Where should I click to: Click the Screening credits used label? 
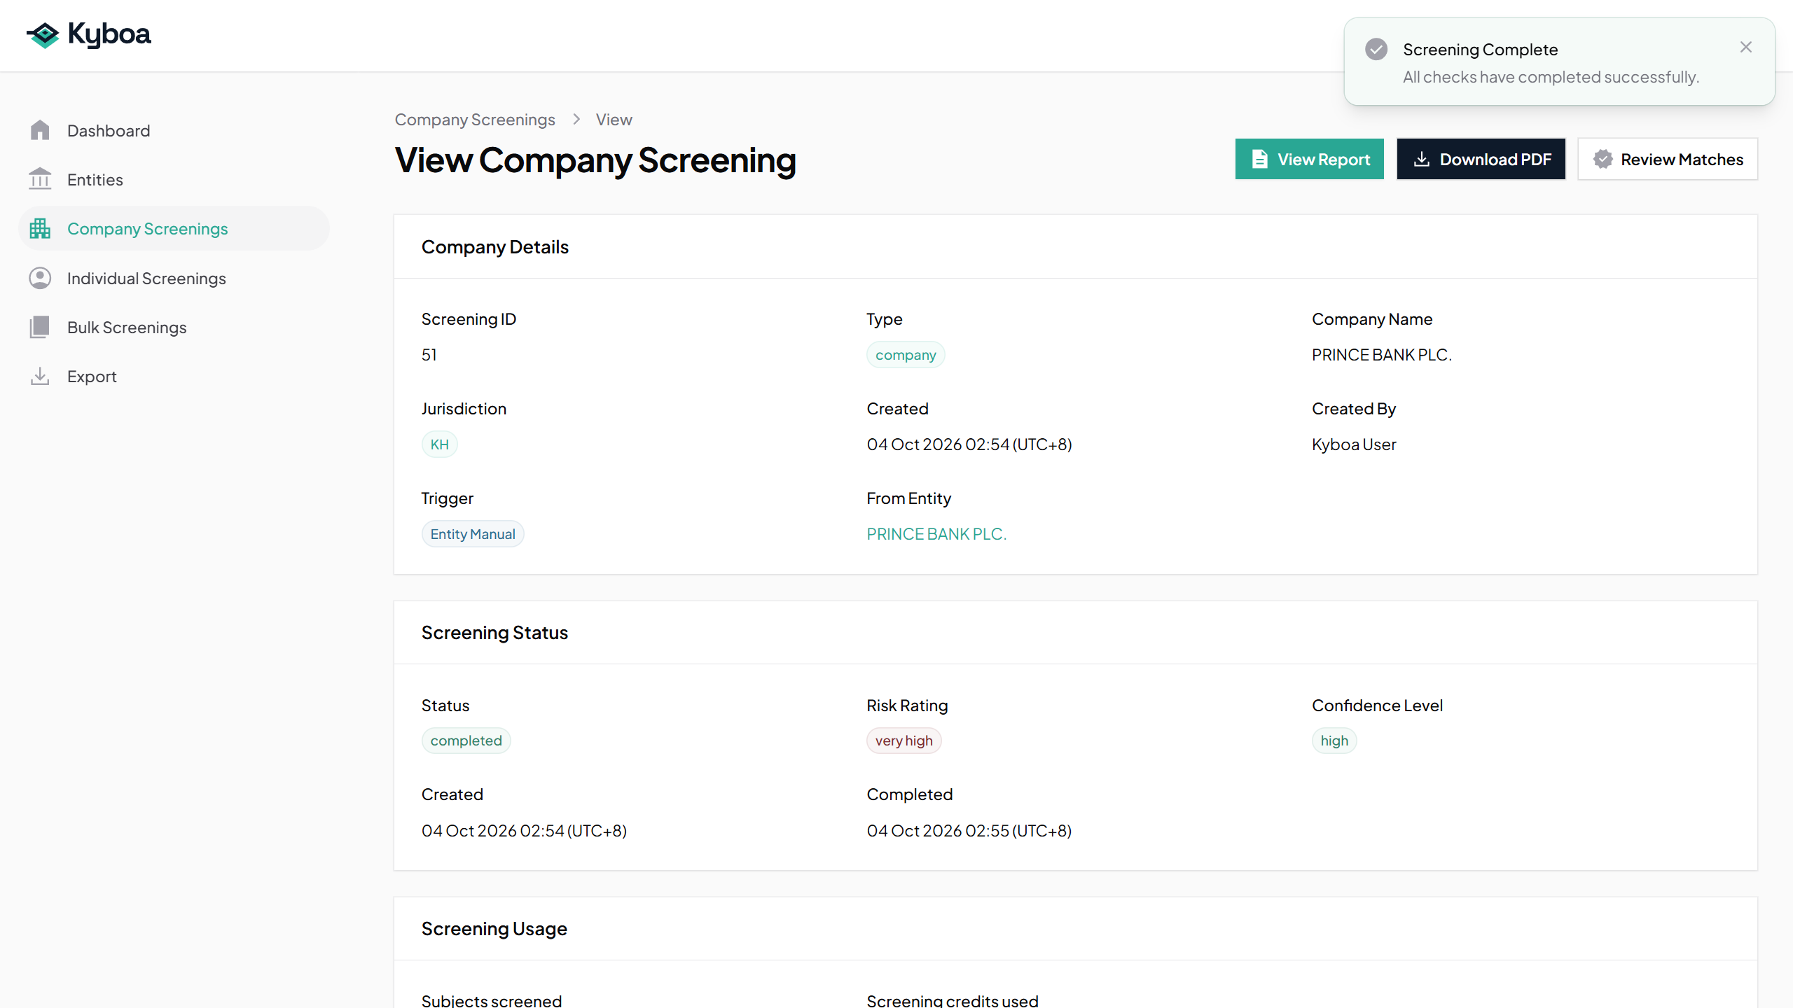(953, 1000)
